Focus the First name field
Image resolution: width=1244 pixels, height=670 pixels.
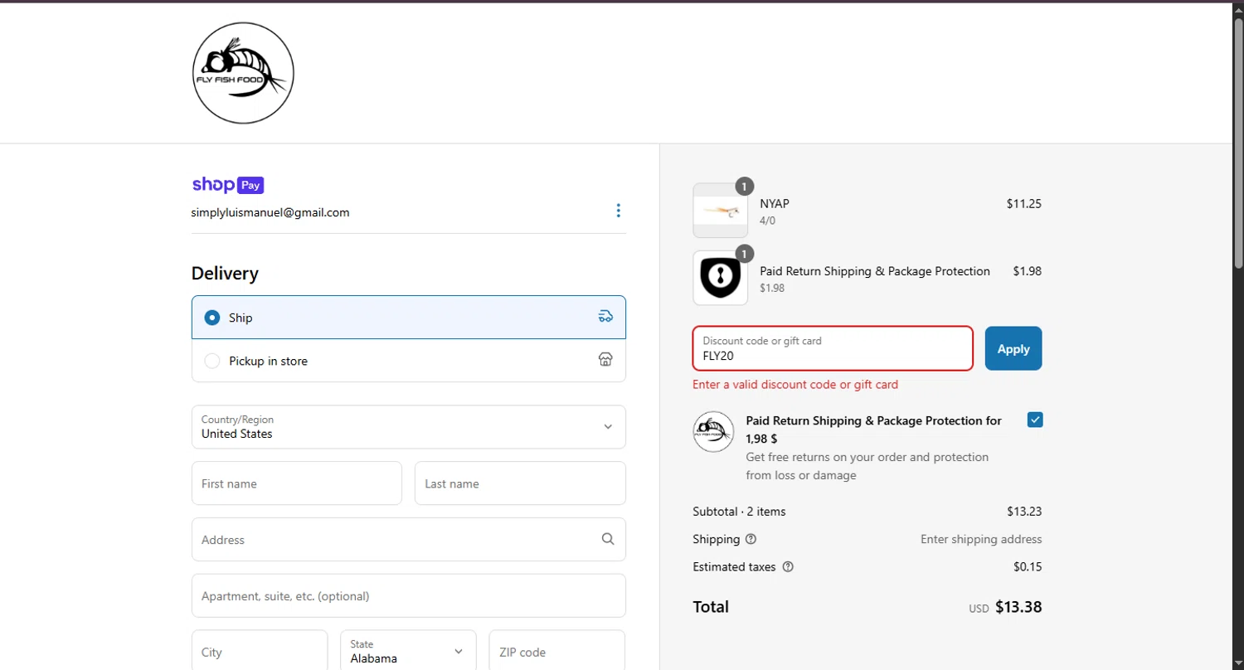point(296,483)
